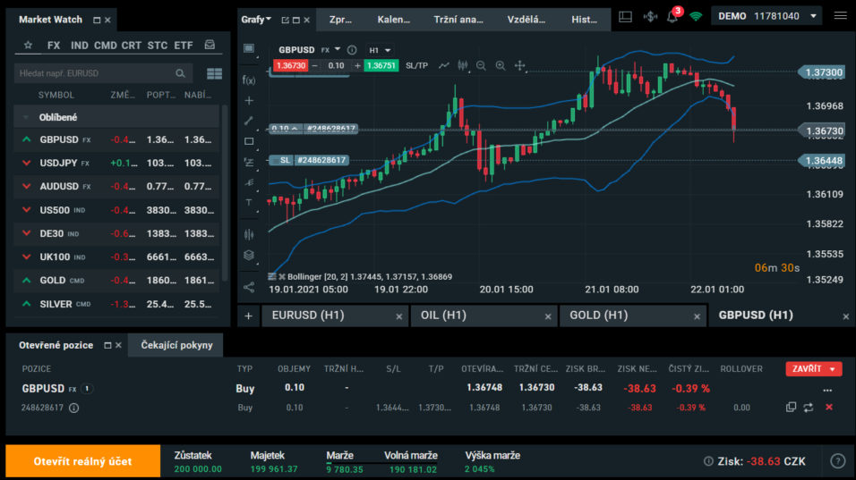Share the chart via share icon

(249, 287)
